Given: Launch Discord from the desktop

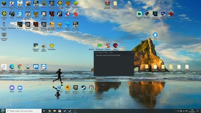Looking at the screenshot, I should coord(12,88).
